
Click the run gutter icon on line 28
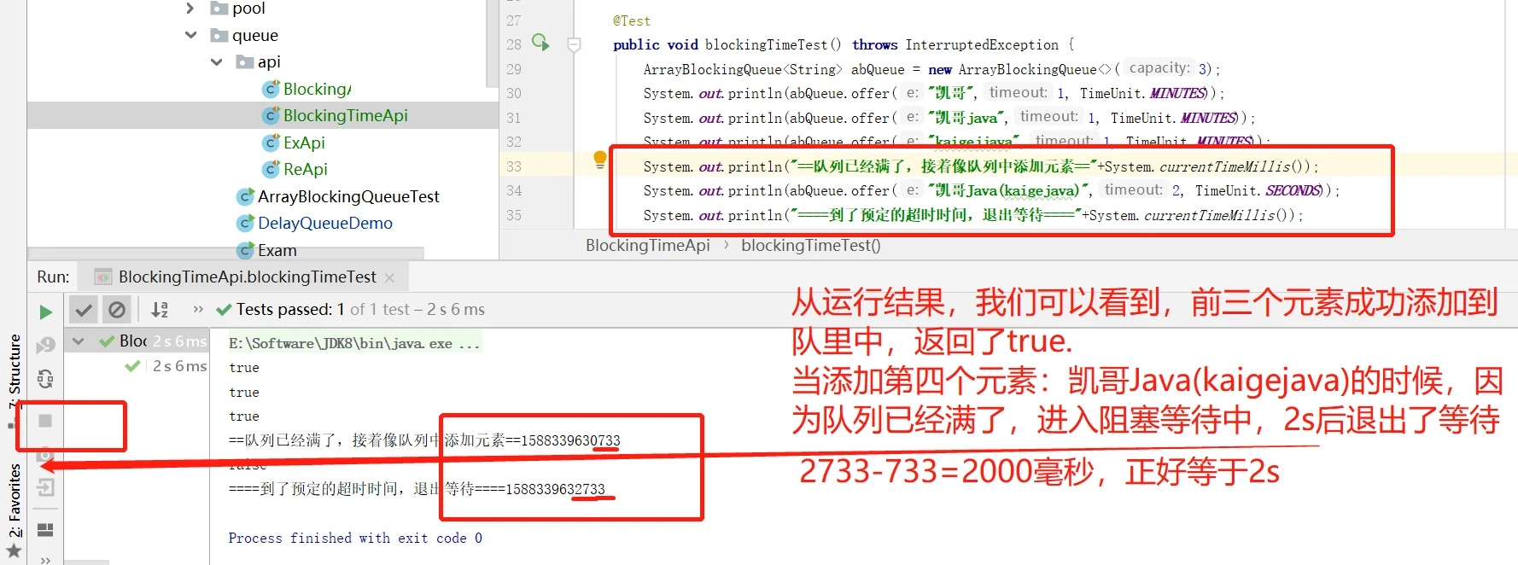point(540,43)
